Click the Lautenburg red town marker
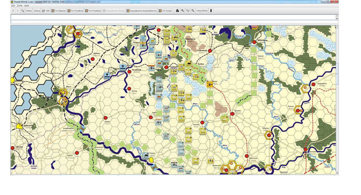Viewport: 361px width, 195px height. pos(166,67)
